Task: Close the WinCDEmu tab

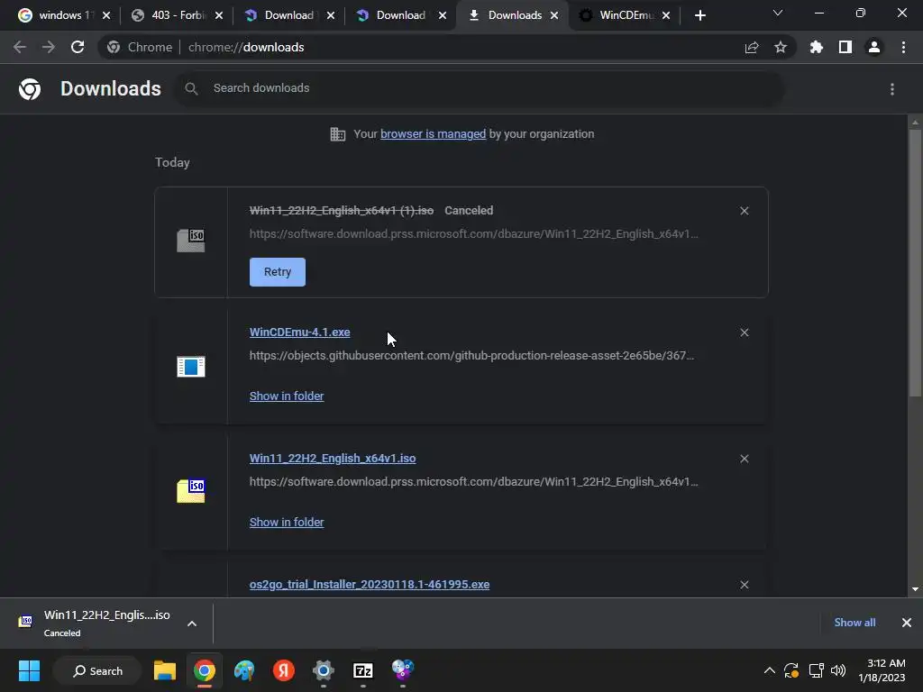Action: click(x=666, y=16)
